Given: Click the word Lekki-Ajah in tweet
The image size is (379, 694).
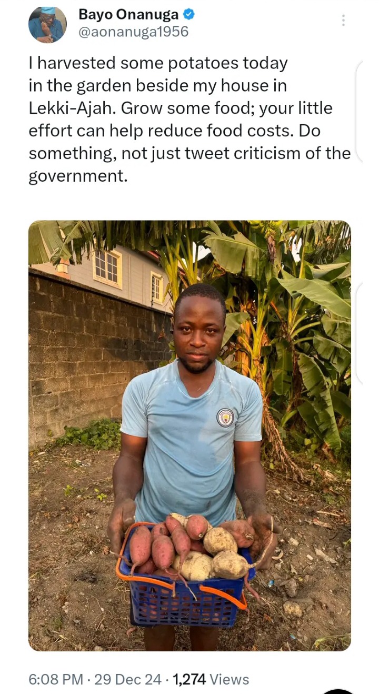Looking at the screenshot, I should [x=73, y=108].
